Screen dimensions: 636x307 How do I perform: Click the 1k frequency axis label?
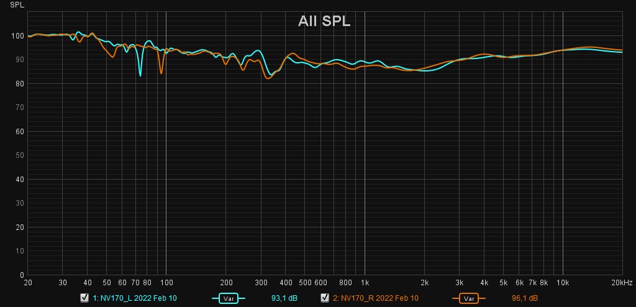[x=364, y=282]
